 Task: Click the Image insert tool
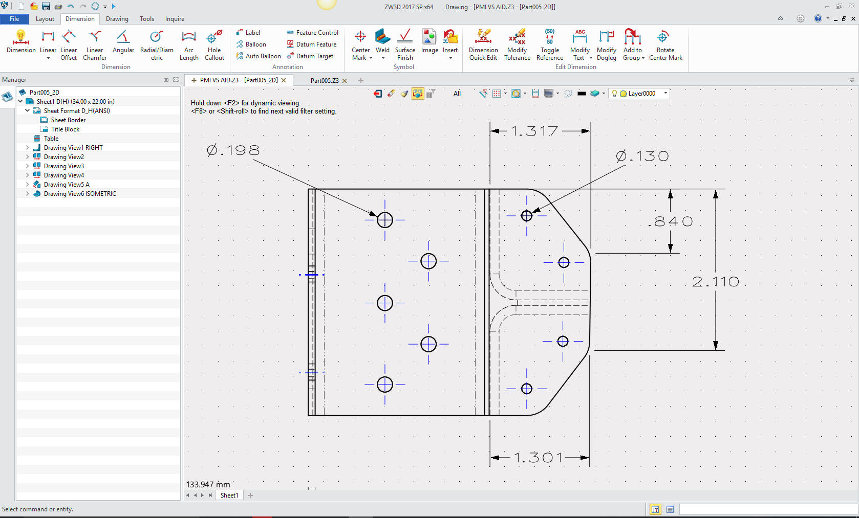point(429,41)
